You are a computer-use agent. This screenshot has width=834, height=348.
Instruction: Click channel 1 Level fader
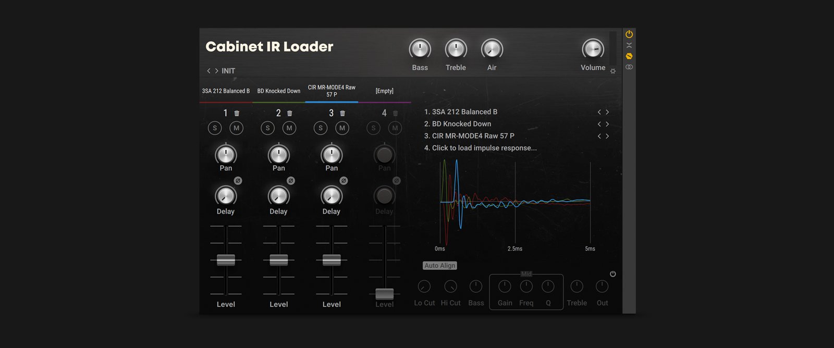click(226, 260)
